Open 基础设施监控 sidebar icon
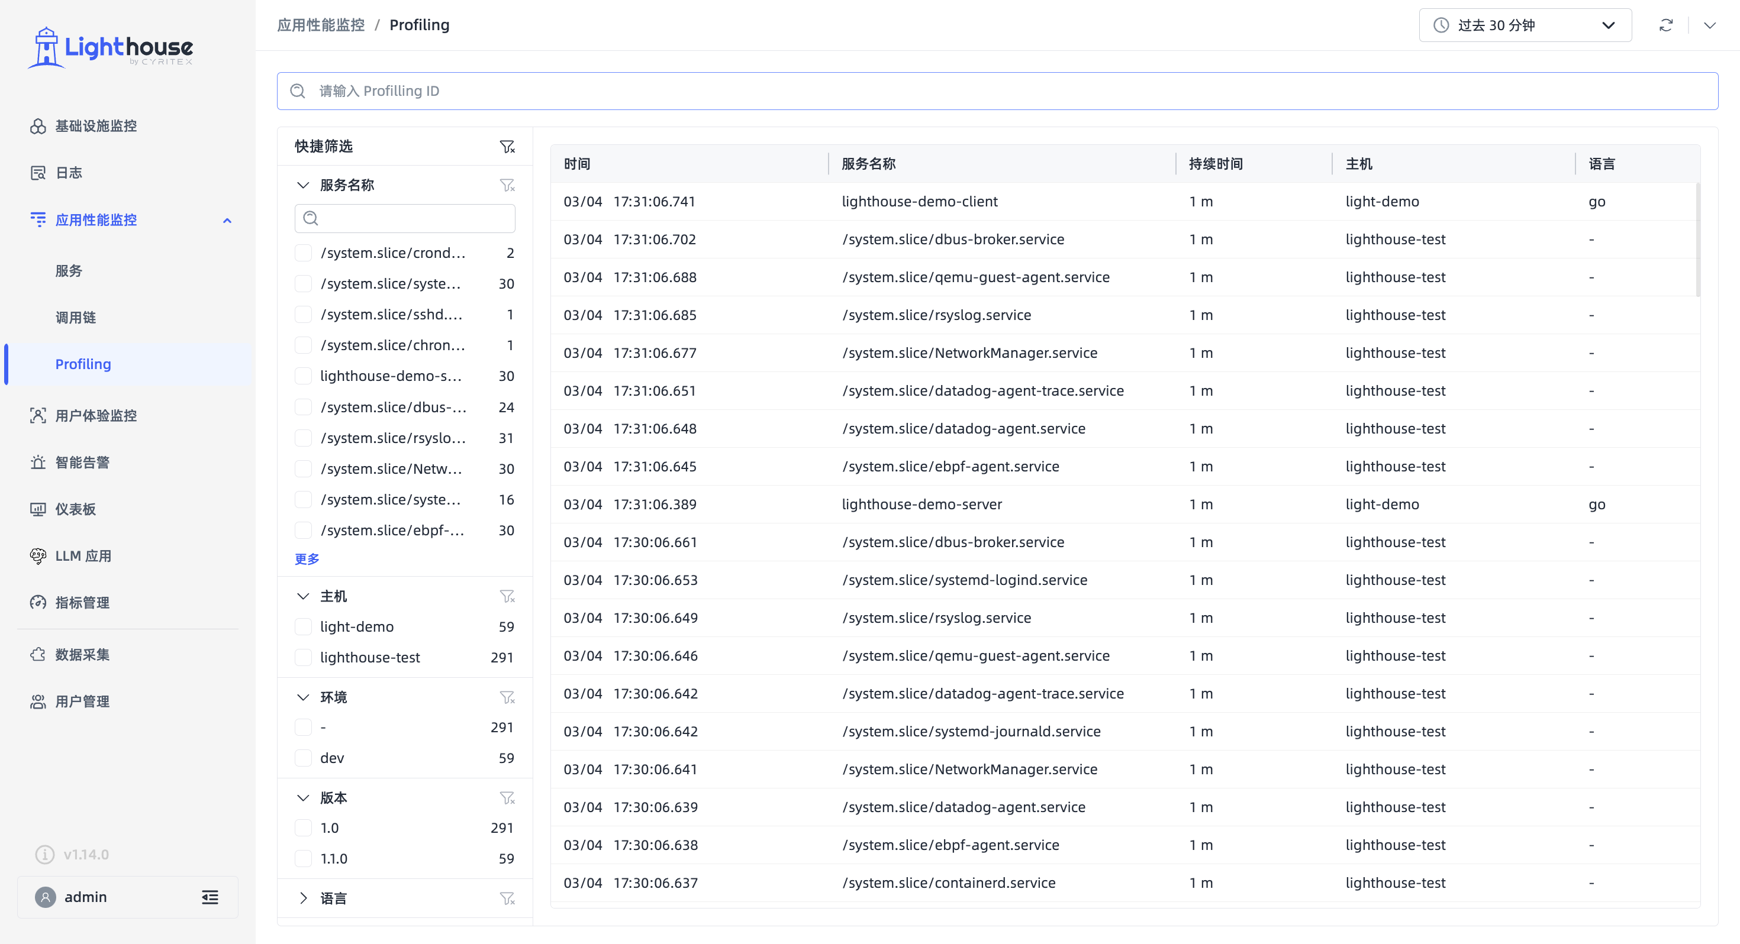The width and height of the screenshot is (1740, 944). [38, 126]
